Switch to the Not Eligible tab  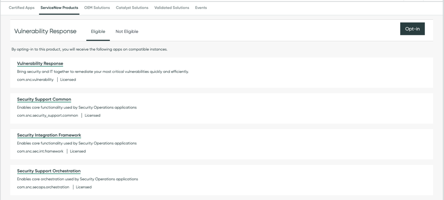click(127, 32)
